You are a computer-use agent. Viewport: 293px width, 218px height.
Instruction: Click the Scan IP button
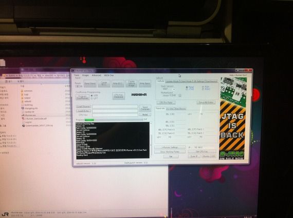[x=194, y=156]
